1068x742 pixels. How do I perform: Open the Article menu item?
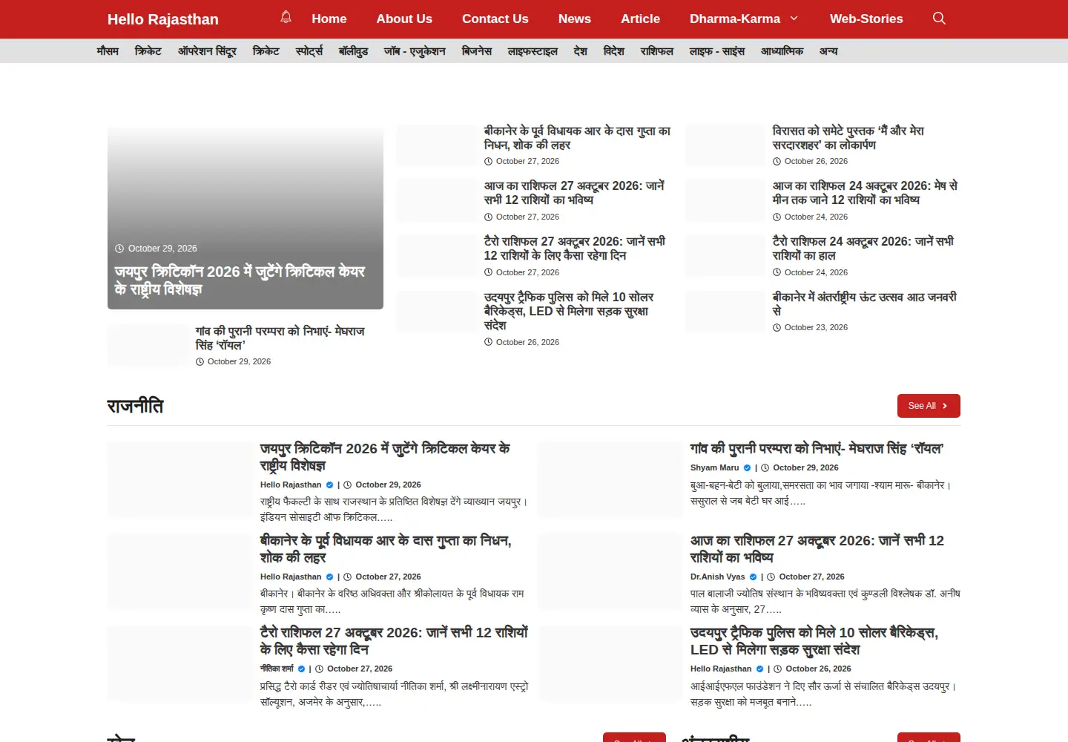click(x=640, y=19)
